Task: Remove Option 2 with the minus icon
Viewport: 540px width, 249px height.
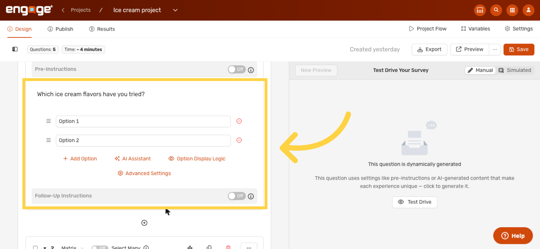Action: (x=239, y=140)
